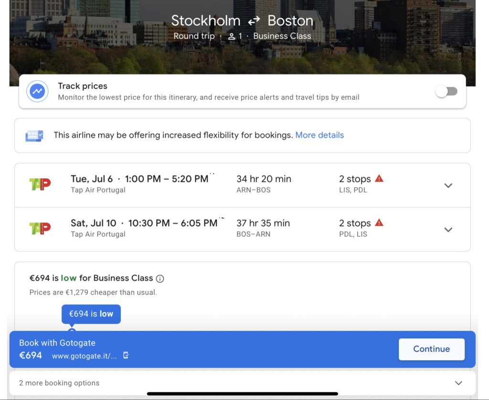Click the TAP logo for Jul 10 flight

point(40,228)
